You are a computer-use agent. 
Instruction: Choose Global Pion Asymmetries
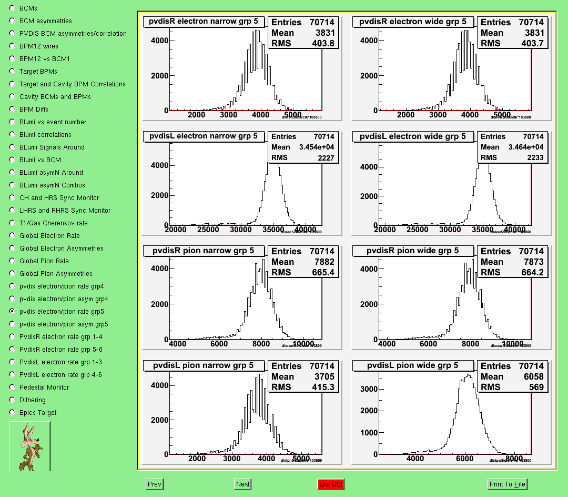12,273
